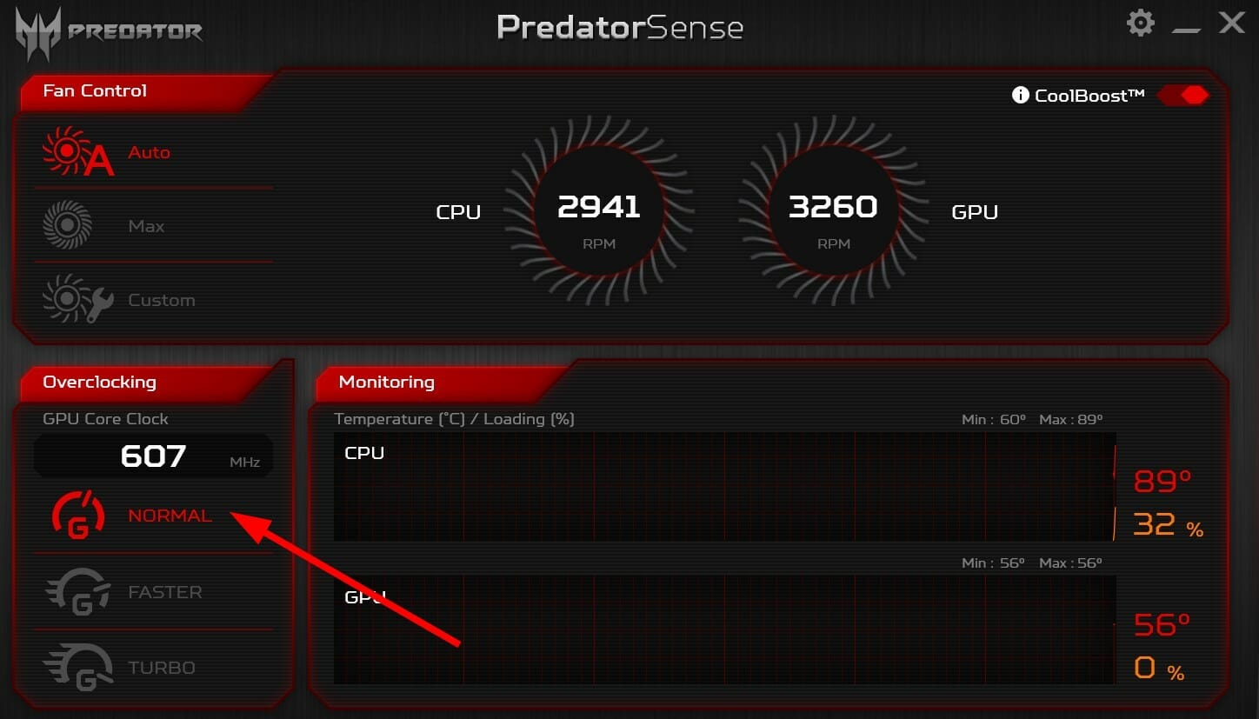Image resolution: width=1259 pixels, height=719 pixels.
Task: Switch overclocking to FASTER mode
Action: [x=164, y=592]
